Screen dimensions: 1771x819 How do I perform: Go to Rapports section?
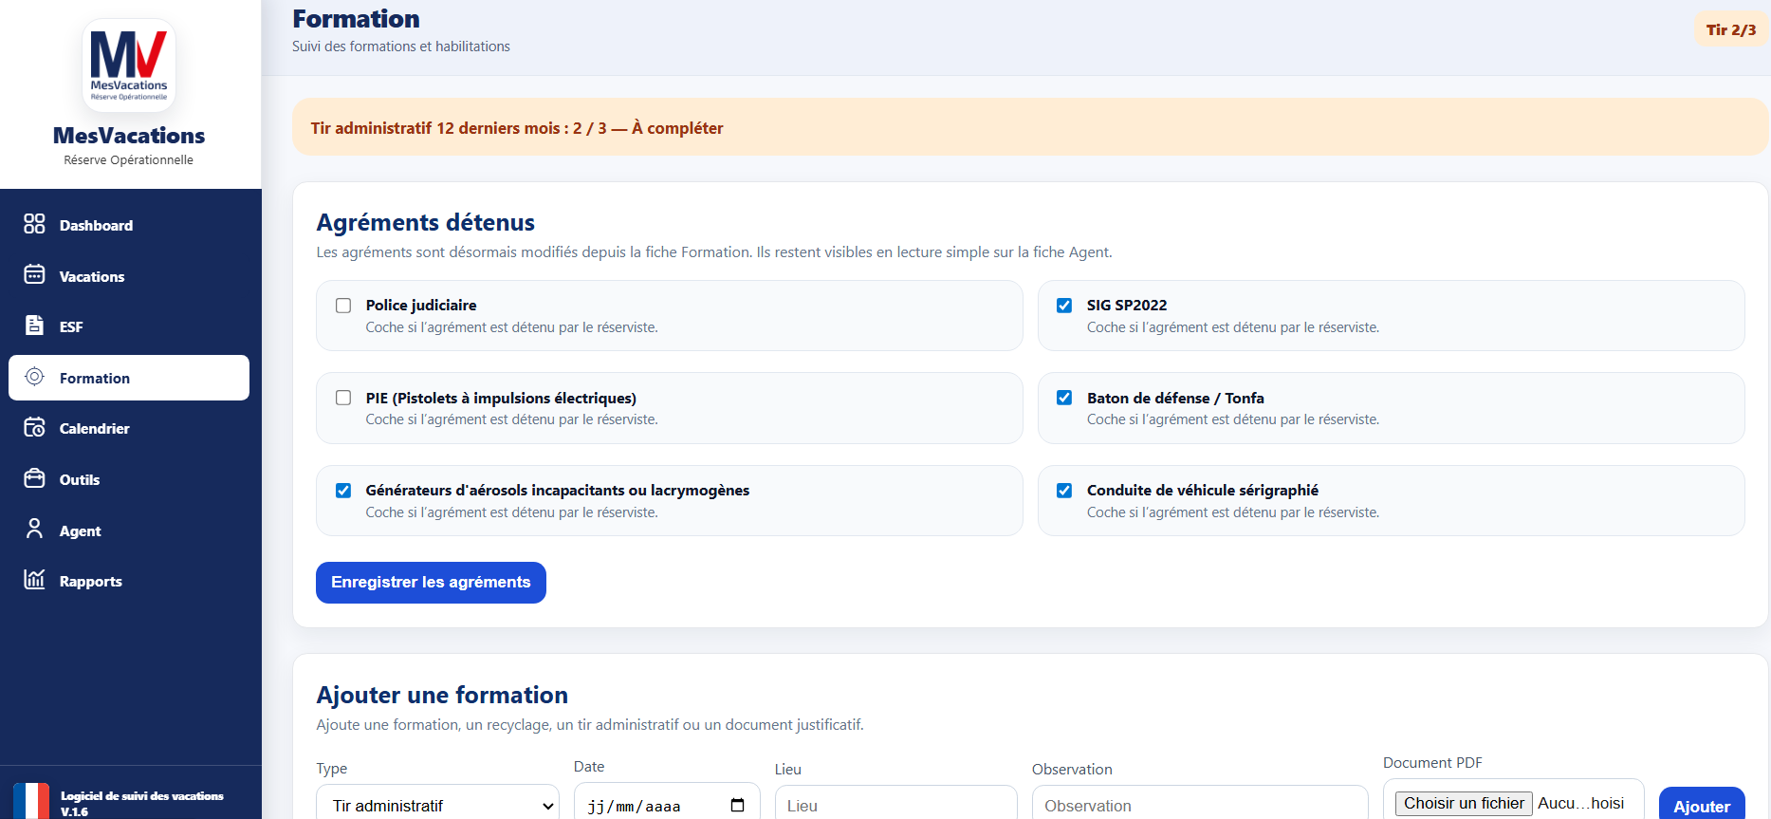coord(129,581)
